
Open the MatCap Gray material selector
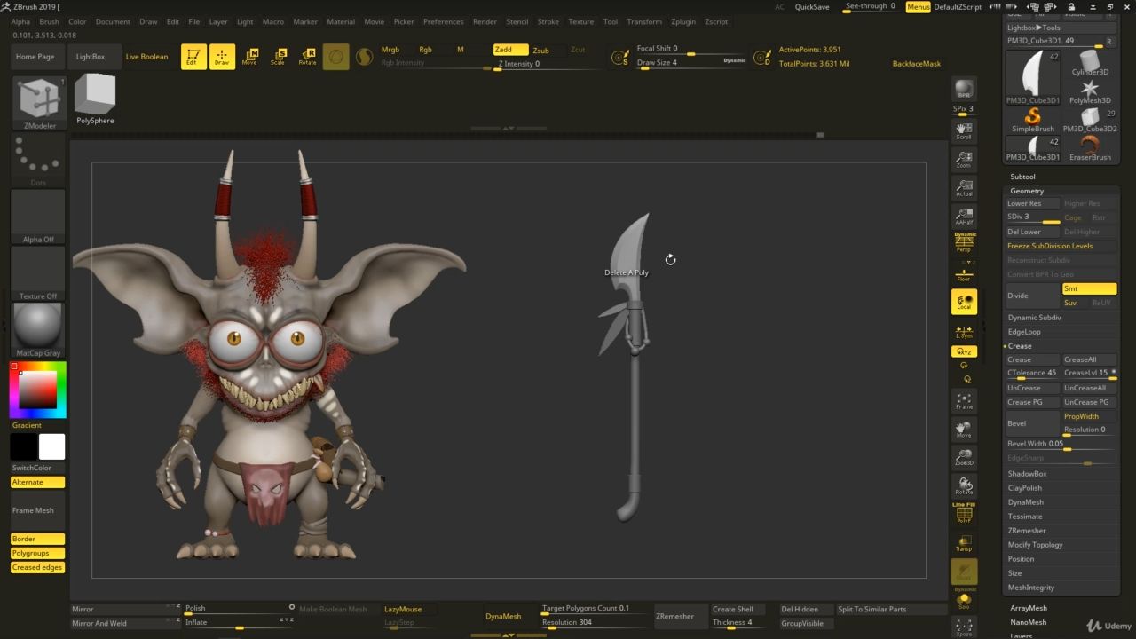pyautogui.click(x=38, y=330)
